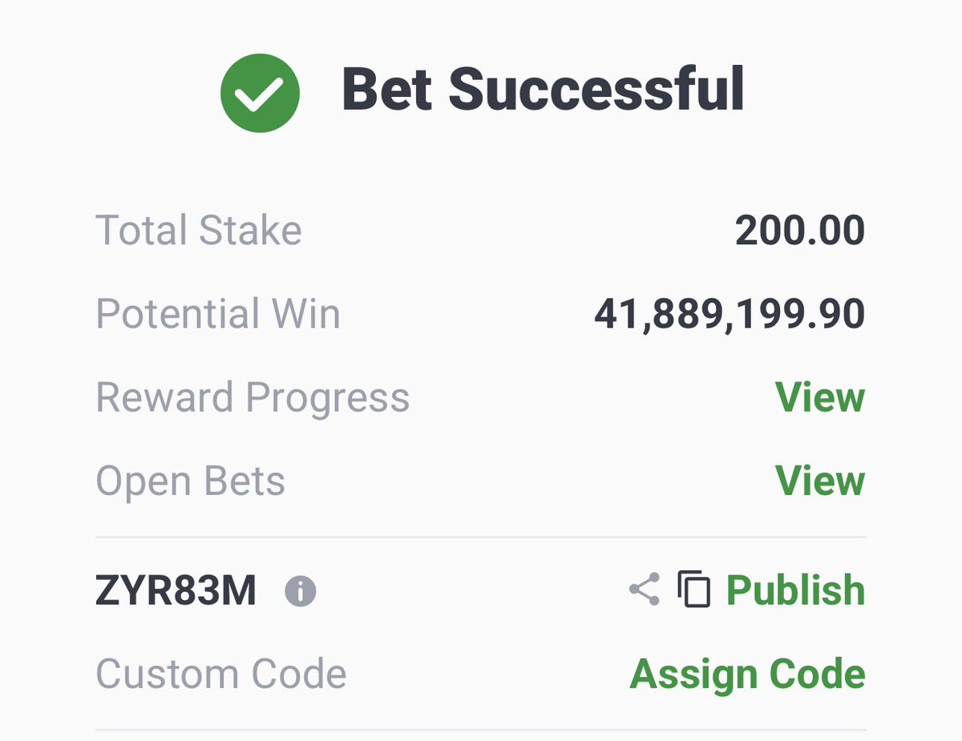This screenshot has width=962, height=741.
Task: View the Open Bets list
Action: tap(820, 481)
